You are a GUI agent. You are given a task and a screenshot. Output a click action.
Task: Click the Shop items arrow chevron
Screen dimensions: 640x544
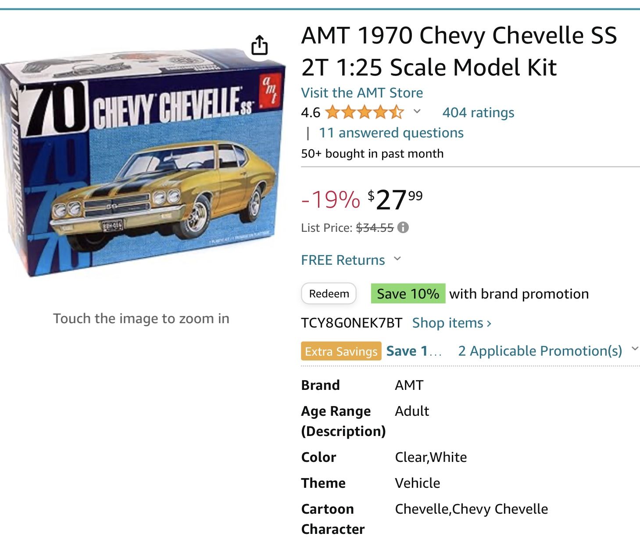(489, 324)
